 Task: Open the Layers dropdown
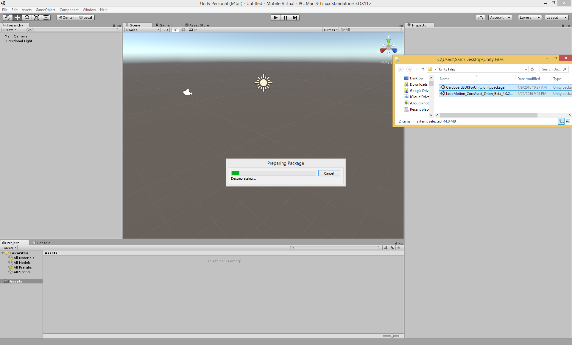(529, 18)
